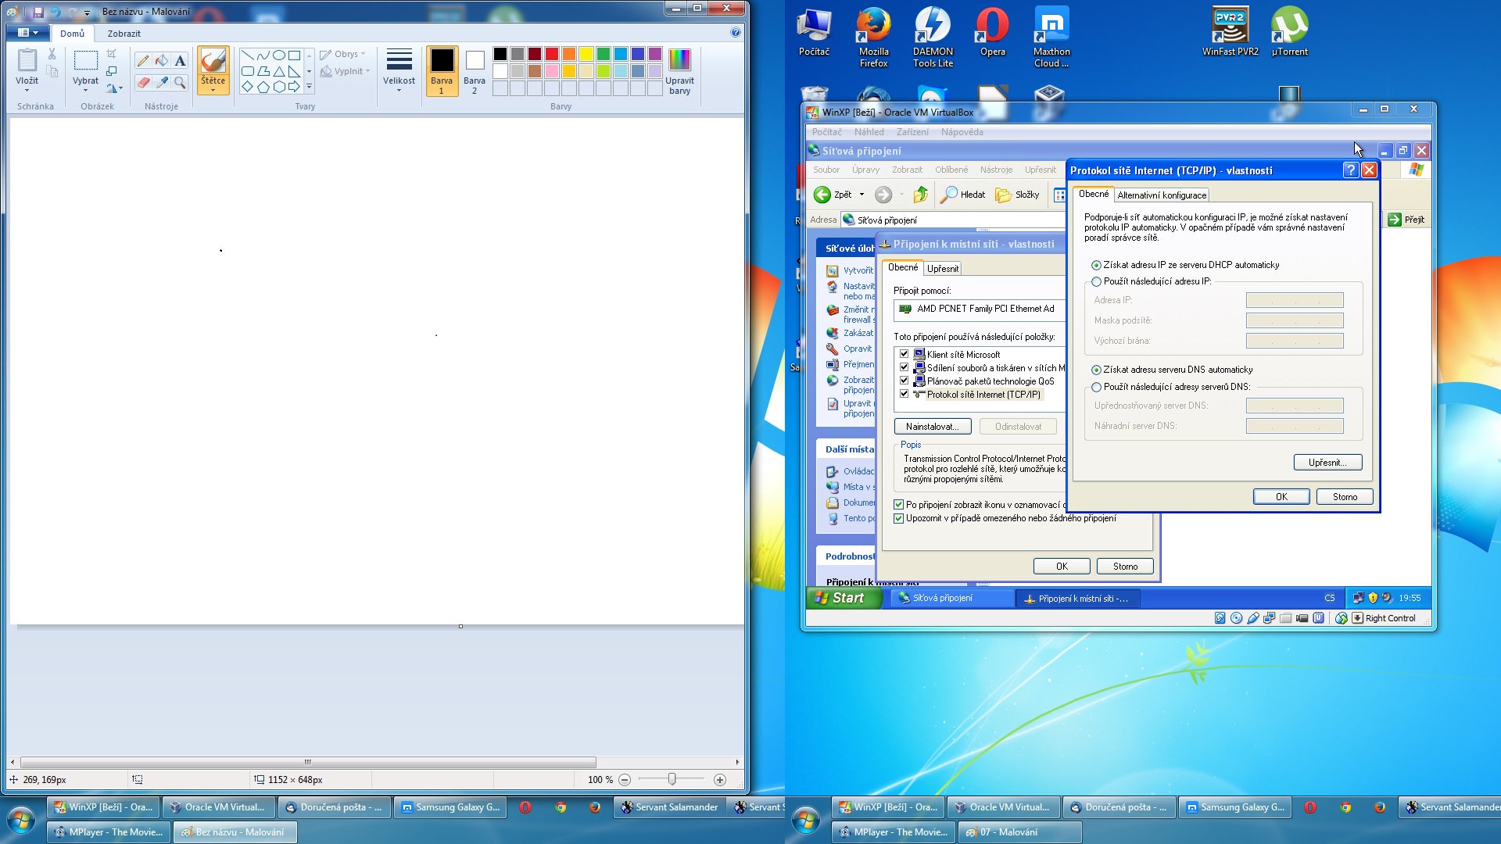
Task: Select 'Získat adresu IP ze serveru DHCP automaticky'
Action: pyautogui.click(x=1096, y=266)
